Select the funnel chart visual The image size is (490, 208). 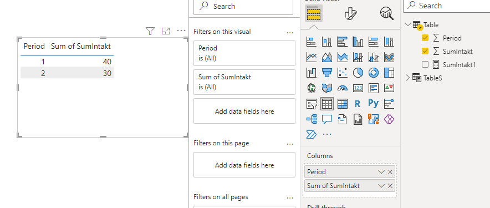(x=327, y=73)
